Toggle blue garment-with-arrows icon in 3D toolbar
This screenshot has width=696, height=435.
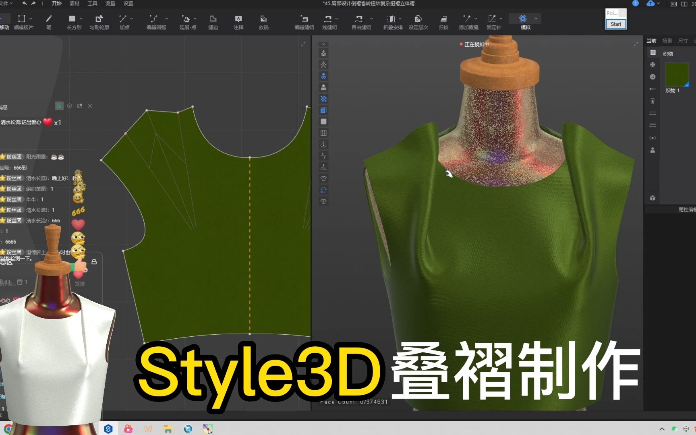pos(323,190)
